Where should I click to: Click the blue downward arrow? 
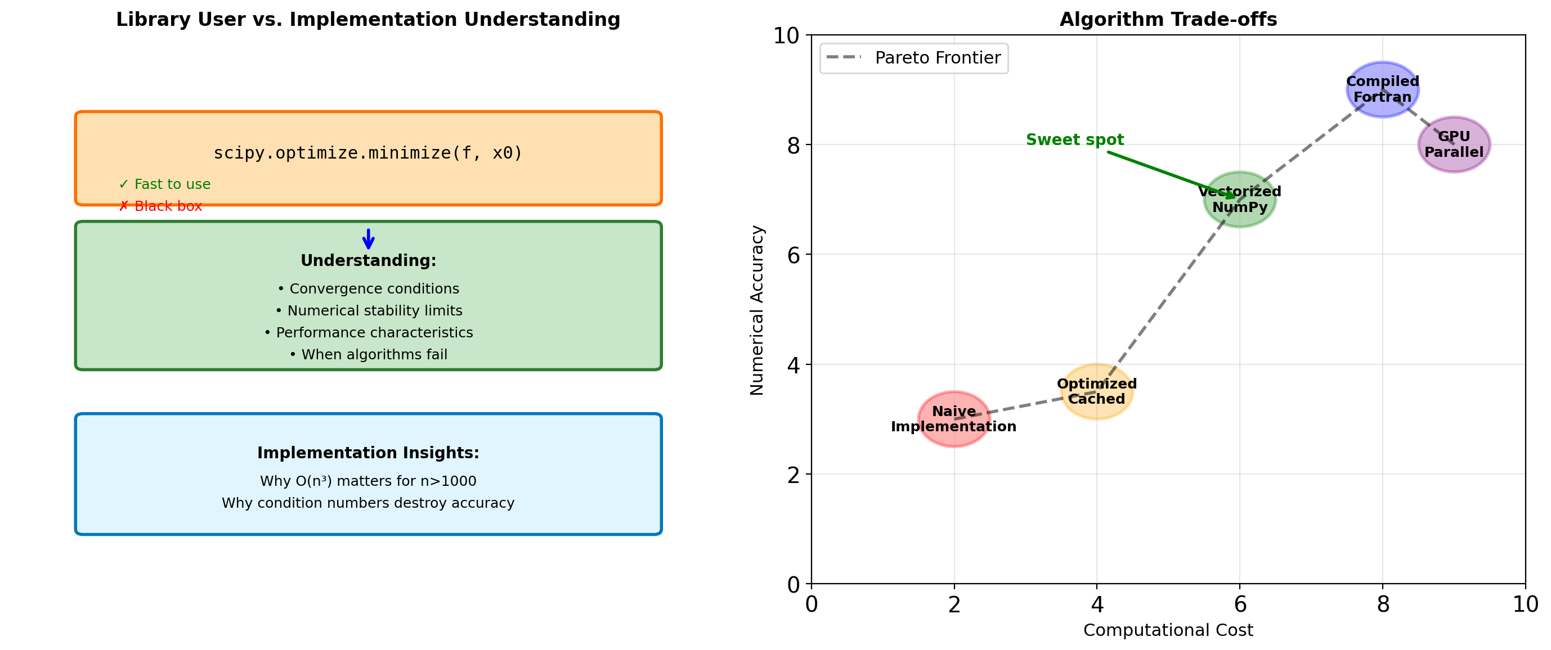(369, 239)
